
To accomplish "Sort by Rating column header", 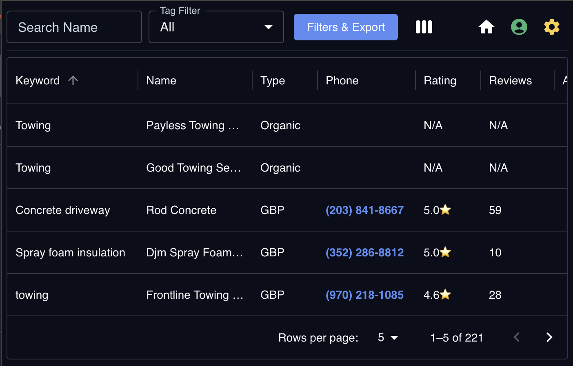I will point(440,81).
